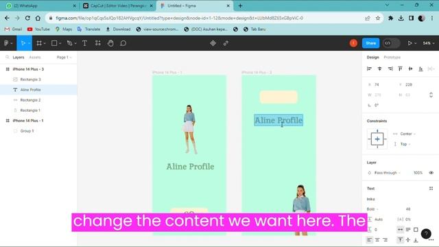Click the font size 48 field
This screenshot has height=247, width=439.
(x=408, y=209)
